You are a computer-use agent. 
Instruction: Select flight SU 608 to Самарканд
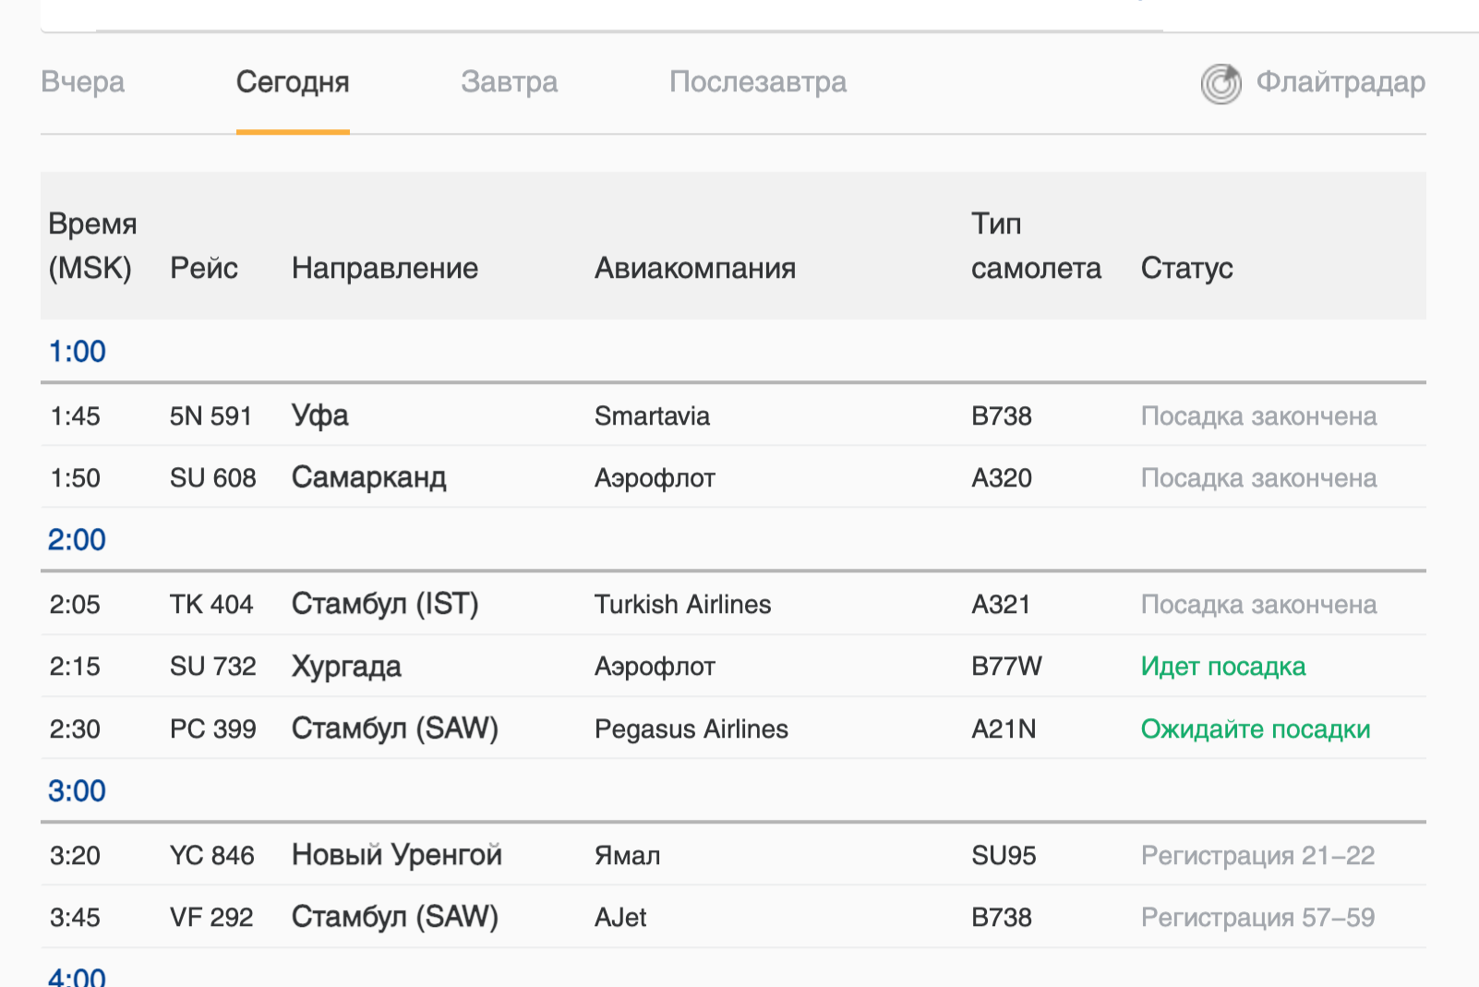coord(212,478)
